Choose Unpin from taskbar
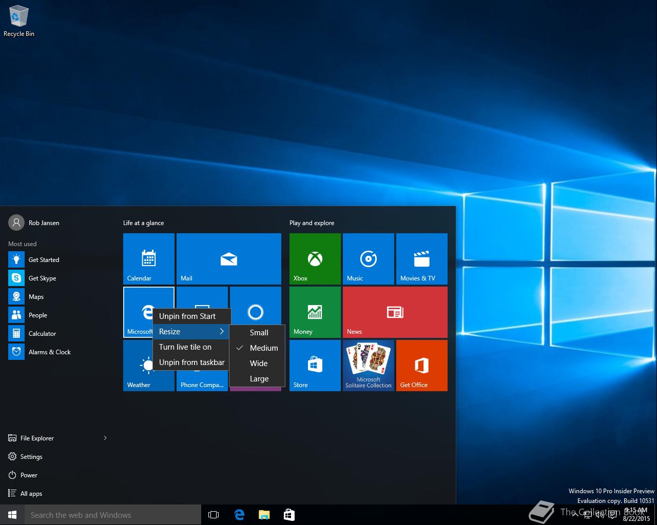This screenshot has height=525, width=657. (192, 362)
